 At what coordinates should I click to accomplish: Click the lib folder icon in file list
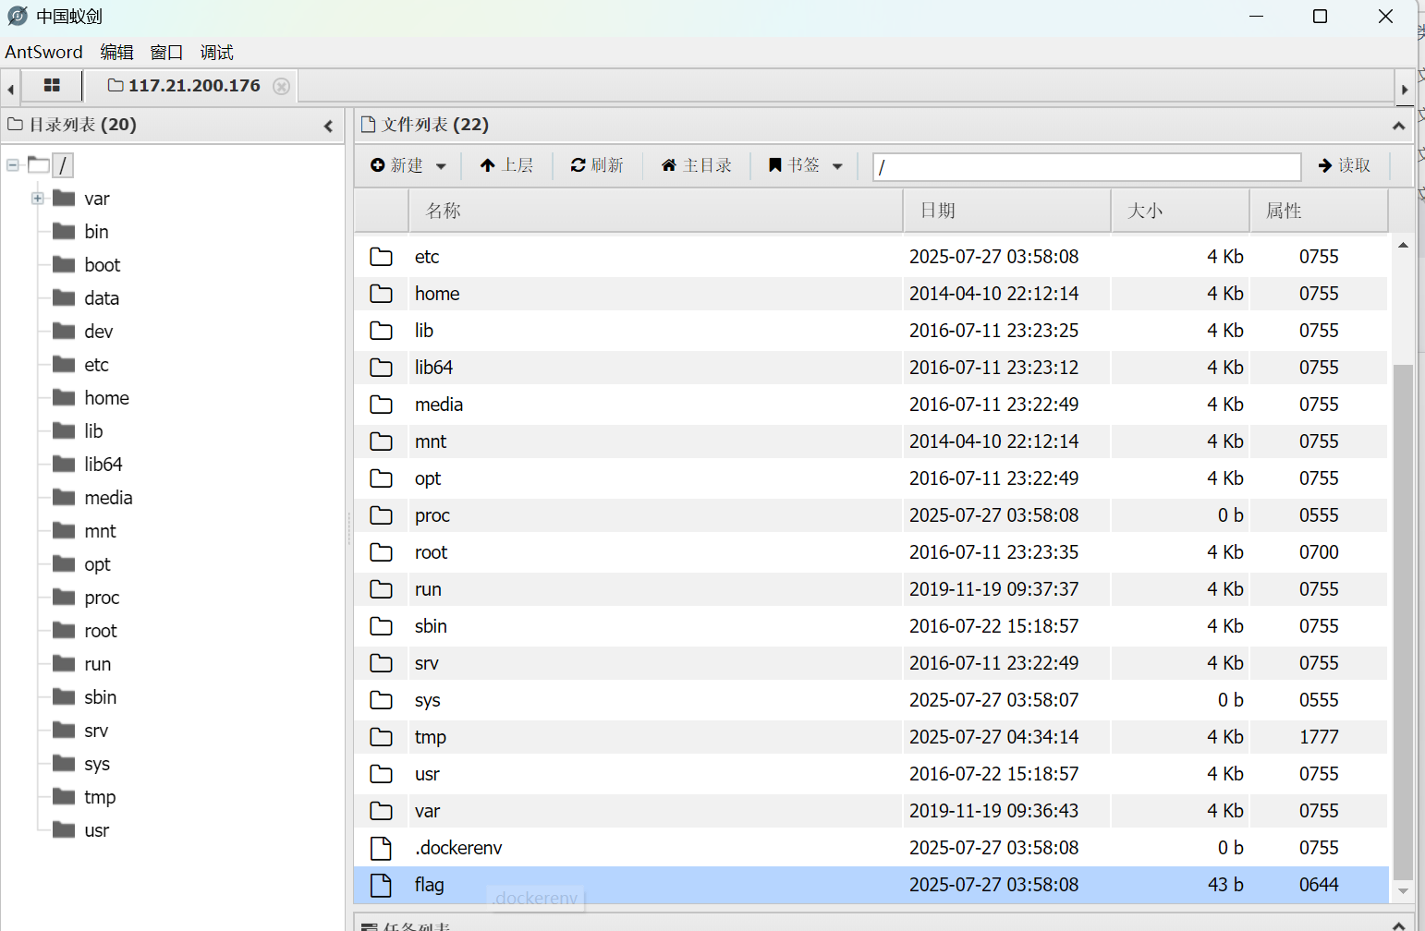(x=381, y=331)
